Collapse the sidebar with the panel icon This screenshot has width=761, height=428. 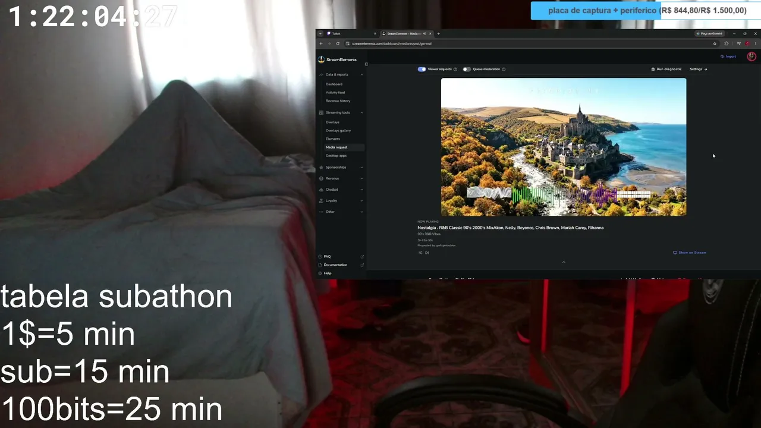(366, 64)
